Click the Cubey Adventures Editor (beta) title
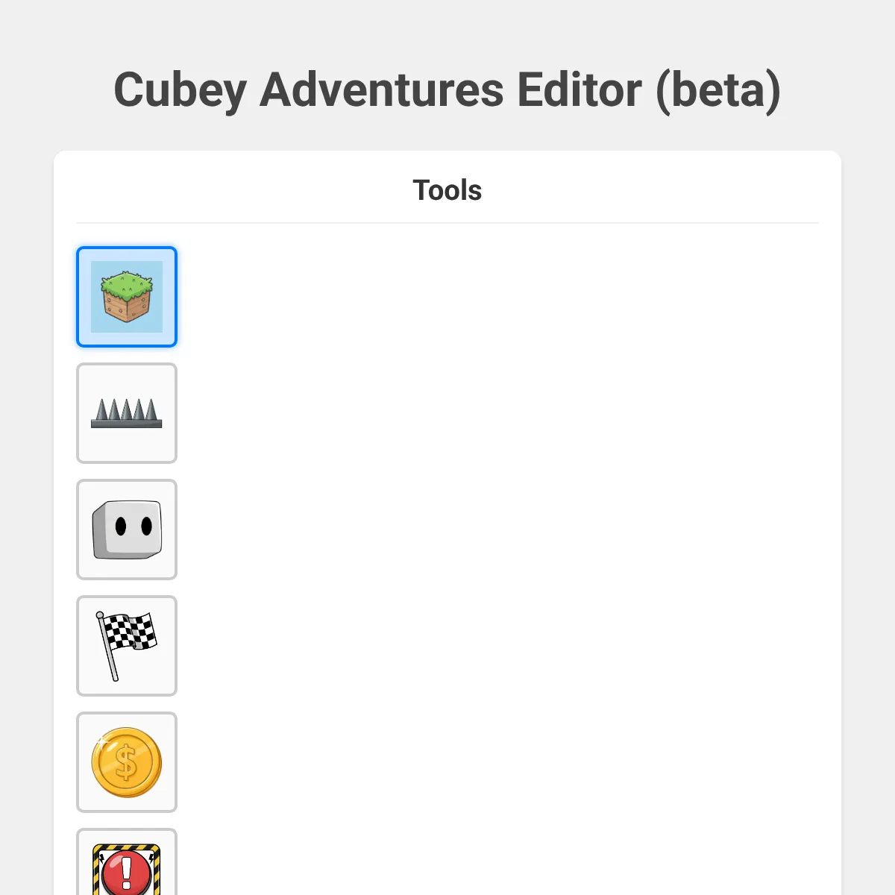Viewport: 895px width, 895px height. point(447,89)
